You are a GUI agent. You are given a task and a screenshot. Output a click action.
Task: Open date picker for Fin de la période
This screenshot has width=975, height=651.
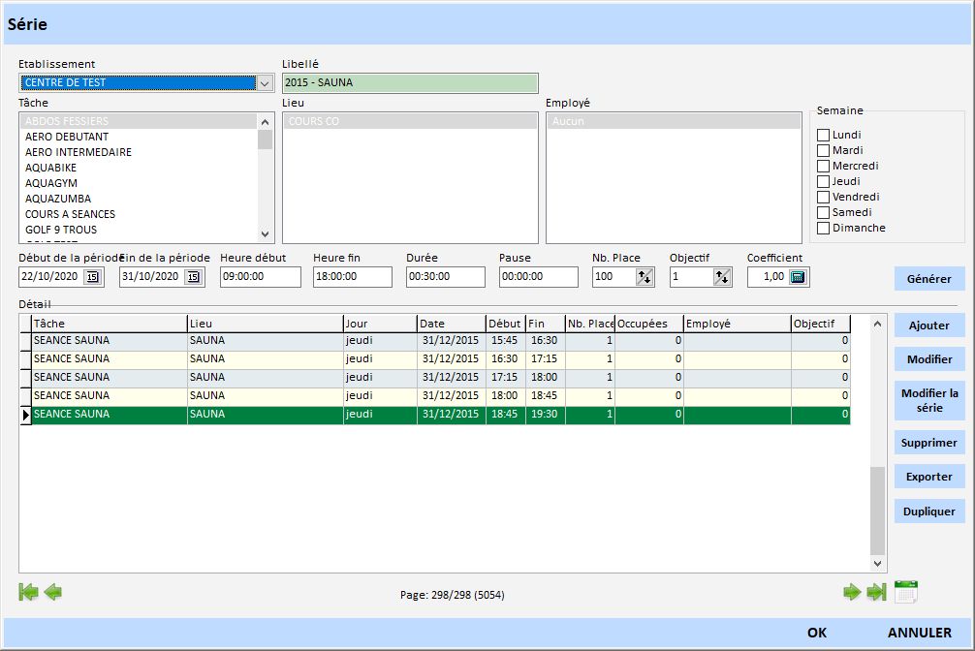[193, 277]
